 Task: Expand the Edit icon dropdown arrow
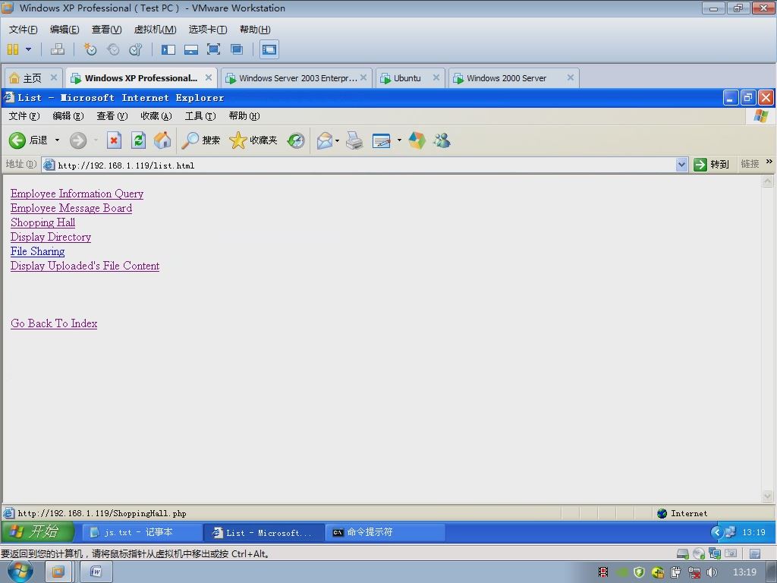[x=399, y=140]
